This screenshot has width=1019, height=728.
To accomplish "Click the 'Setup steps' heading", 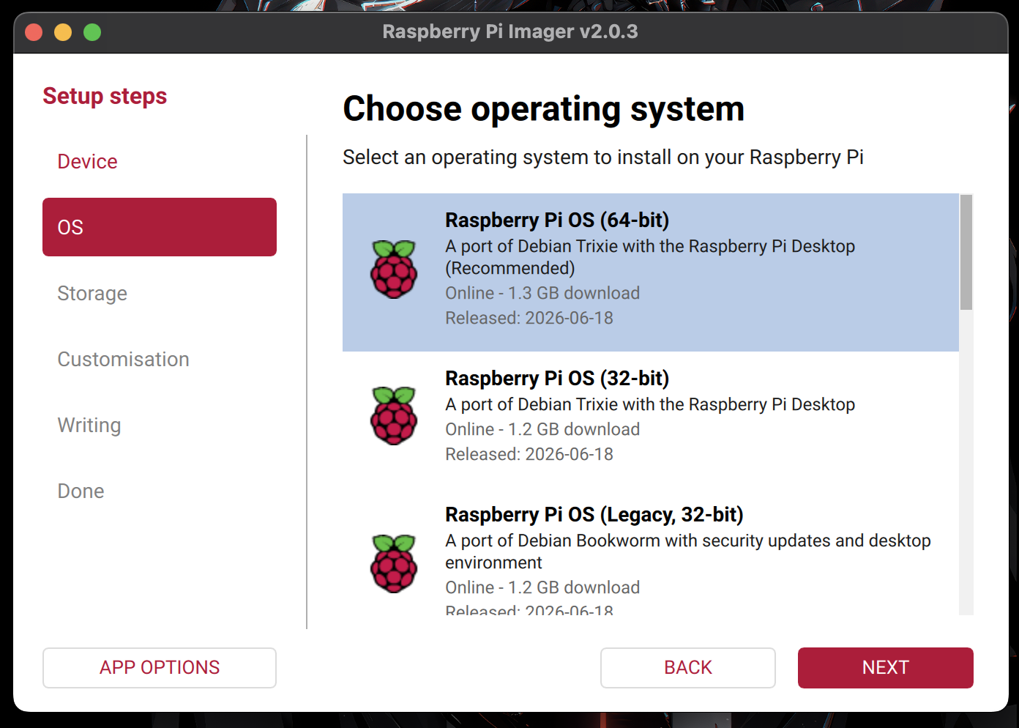I will click(105, 96).
